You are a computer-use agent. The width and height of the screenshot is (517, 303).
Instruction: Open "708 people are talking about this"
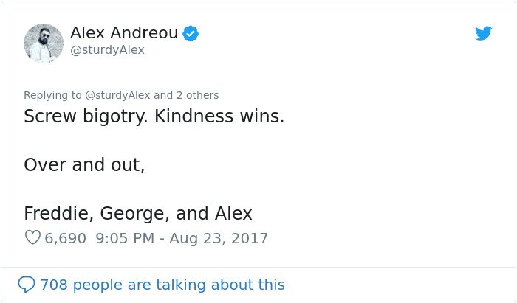click(x=162, y=285)
